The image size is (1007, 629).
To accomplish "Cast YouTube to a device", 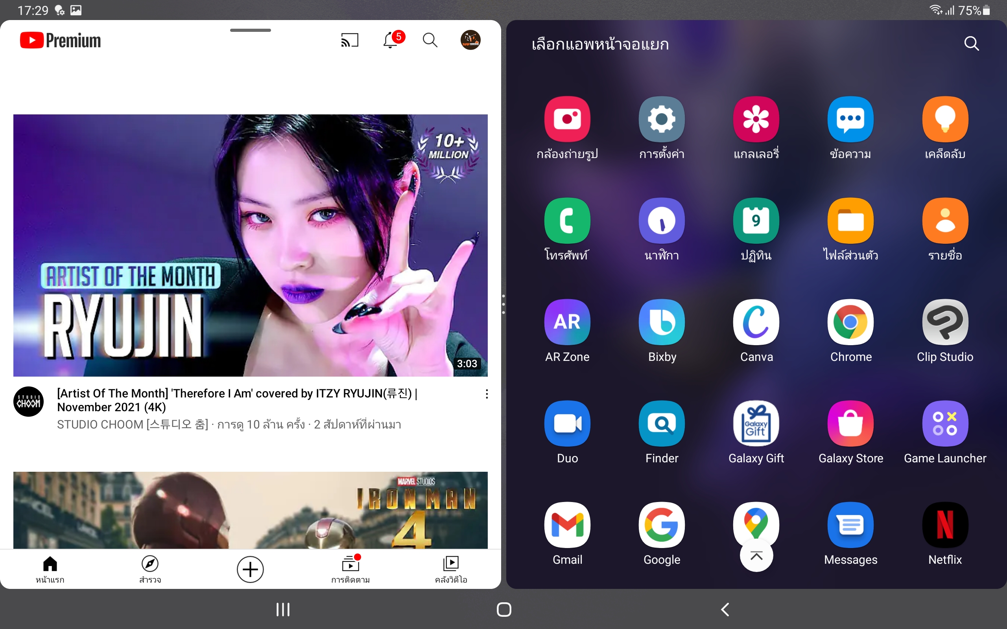I will point(350,40).
